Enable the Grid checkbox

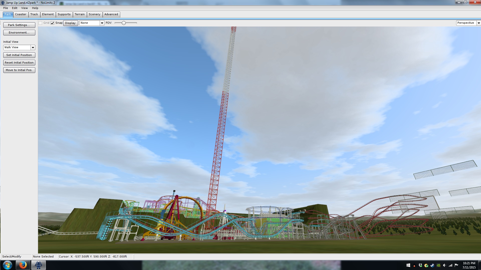coord(40,23)
